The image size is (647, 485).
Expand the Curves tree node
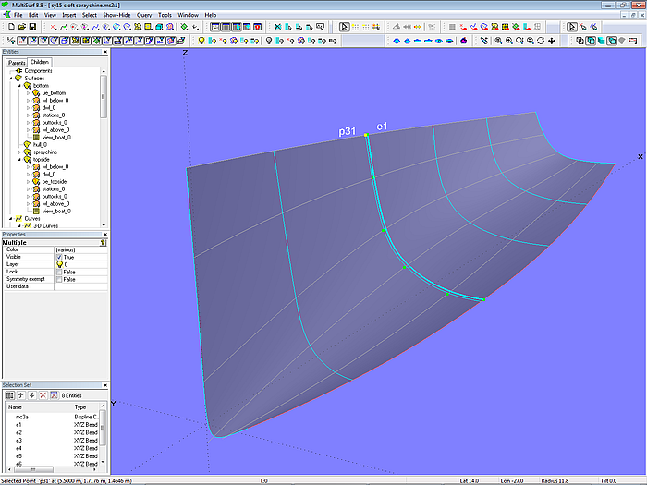(x=10, y=219)
